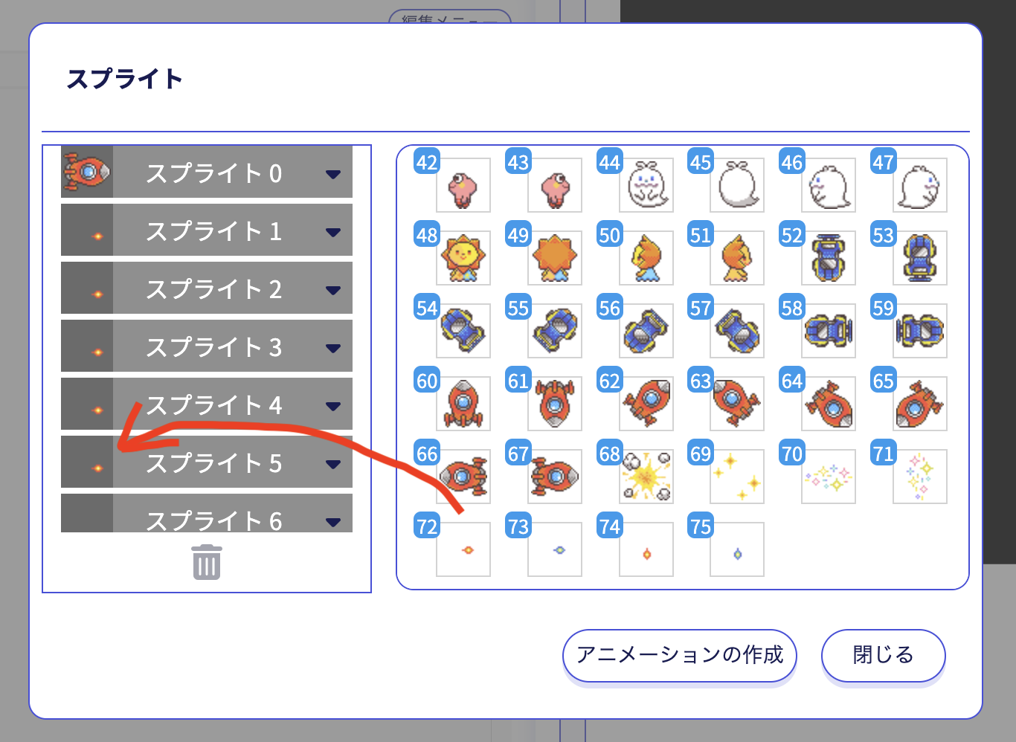Image resolution: width=1016 pixels, height=742 pixels.
Task: Pick sprite image 53 blue car
Action: [920, 258]
